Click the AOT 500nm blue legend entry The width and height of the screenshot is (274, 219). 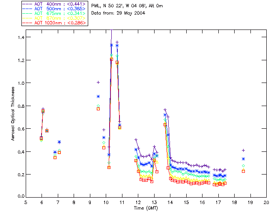point(54,9)
